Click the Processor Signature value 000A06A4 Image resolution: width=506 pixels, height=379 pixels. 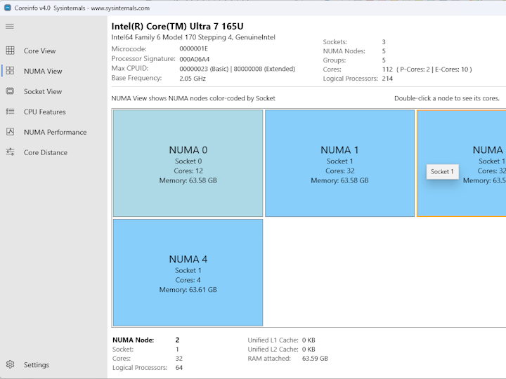tap(194, 59)
